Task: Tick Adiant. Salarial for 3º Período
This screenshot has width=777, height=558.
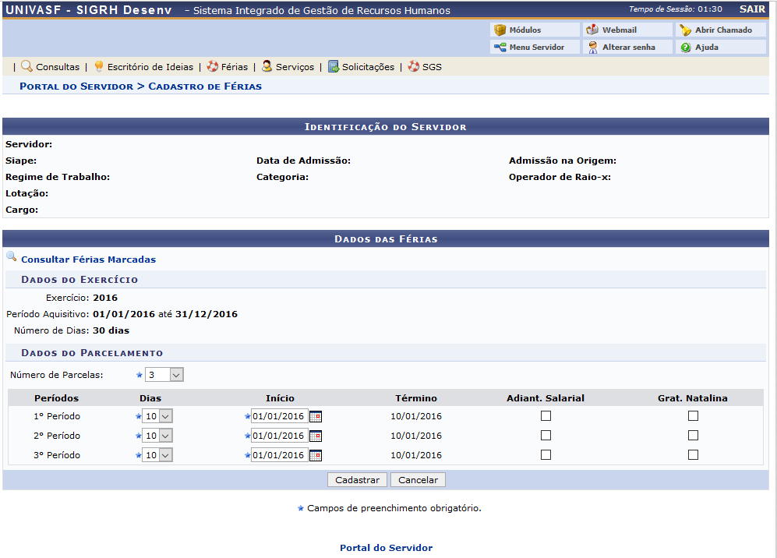Action: pyautogui.click(x=546, y=455)
